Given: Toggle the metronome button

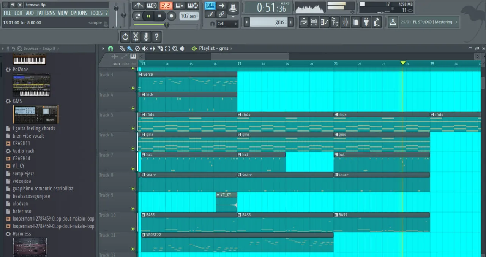Looking at the screenshot, I should coord(138,5).
